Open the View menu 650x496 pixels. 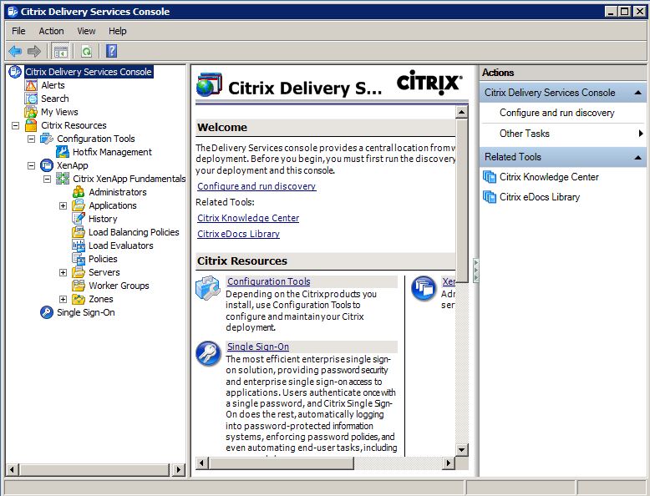pyautogui.click(x=86, y=31)
